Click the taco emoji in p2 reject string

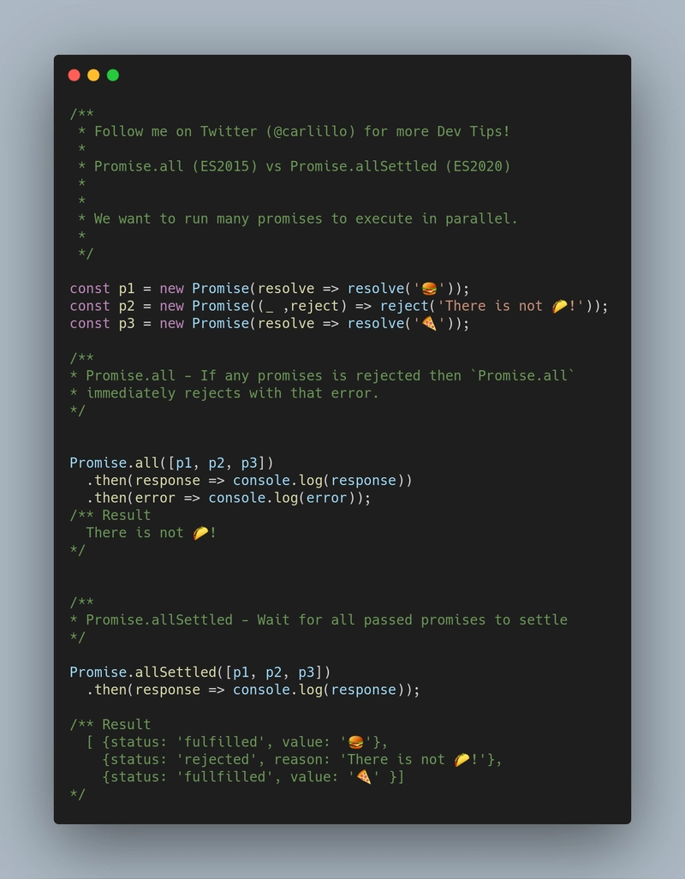pyautogui.click(x=559, y=306)
